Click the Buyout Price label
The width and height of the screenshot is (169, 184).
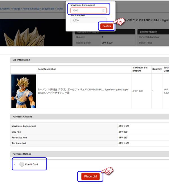click(145, 43)
